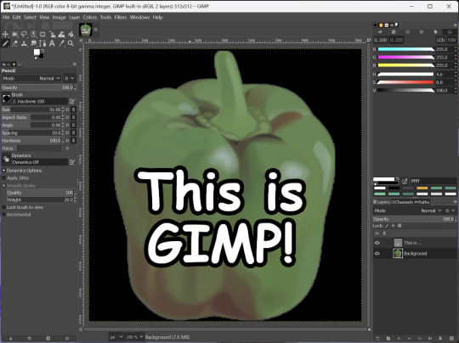459x343 pixels.
Task: Open the Pencil Mode Normal dropdown
Action: pos(31,78)
